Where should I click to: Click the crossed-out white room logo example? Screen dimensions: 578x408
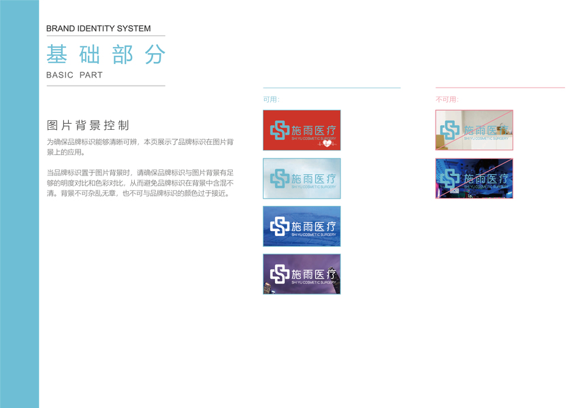point(474,130)
